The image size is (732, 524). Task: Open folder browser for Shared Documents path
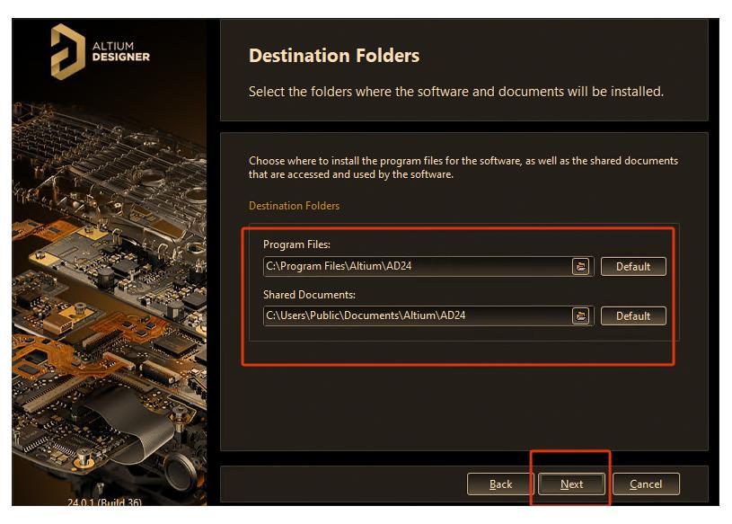pos(580,315)
